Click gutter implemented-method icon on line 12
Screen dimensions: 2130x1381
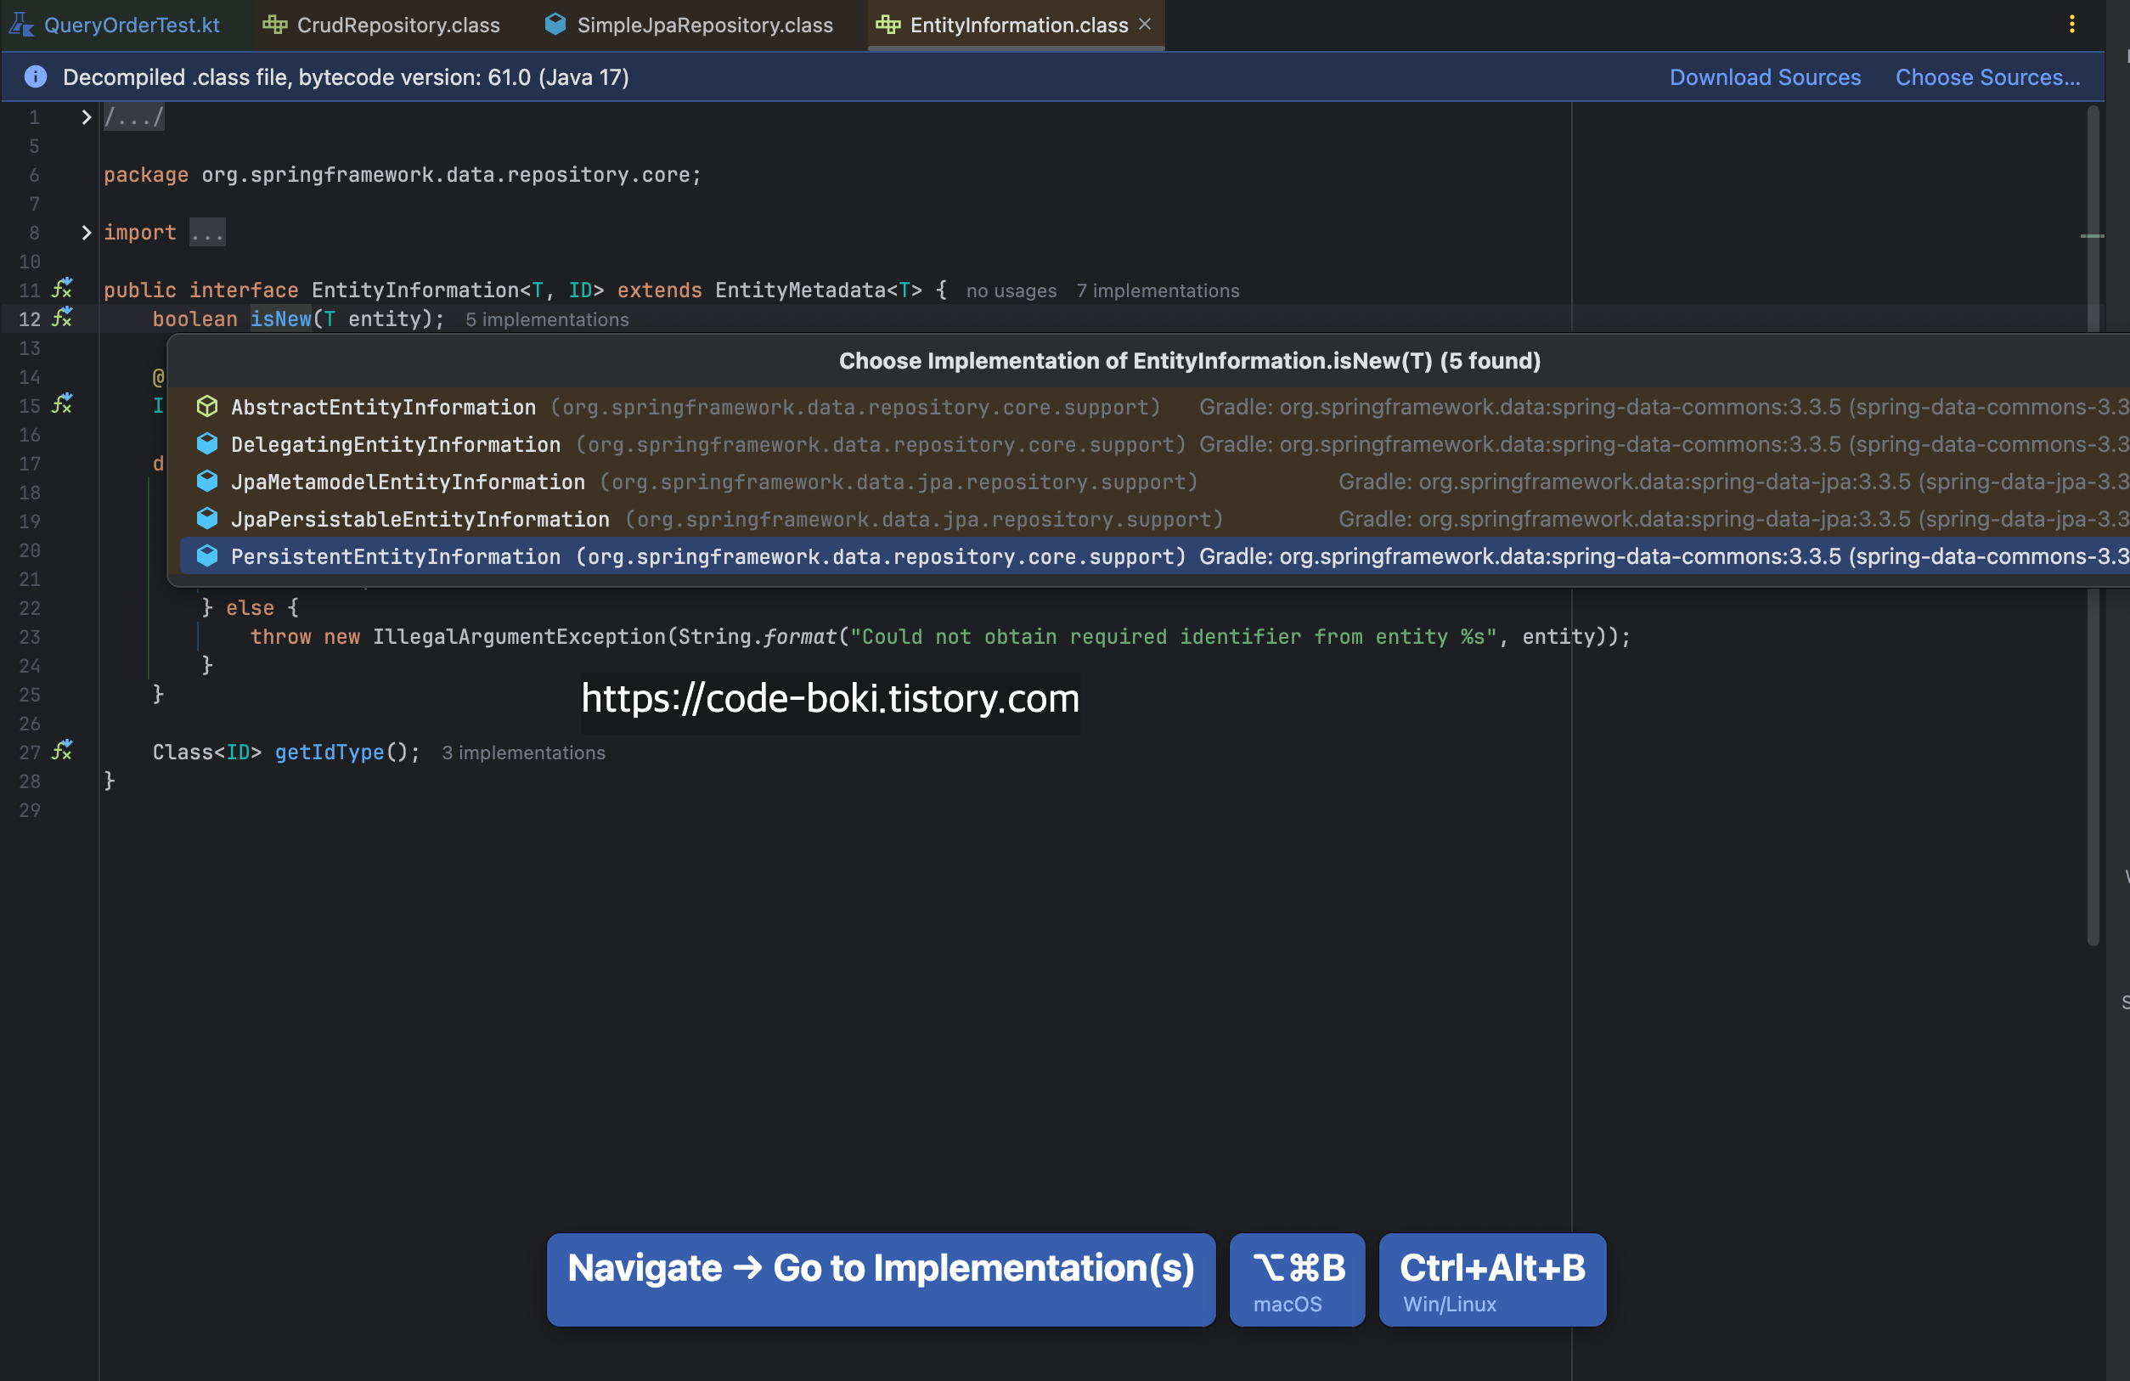click(x=62, y=318)
